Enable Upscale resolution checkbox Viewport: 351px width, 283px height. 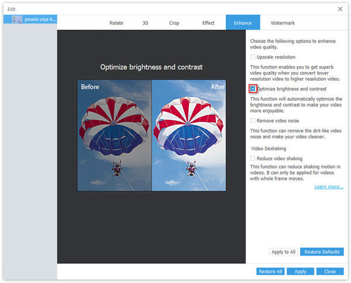pos(253,57)
